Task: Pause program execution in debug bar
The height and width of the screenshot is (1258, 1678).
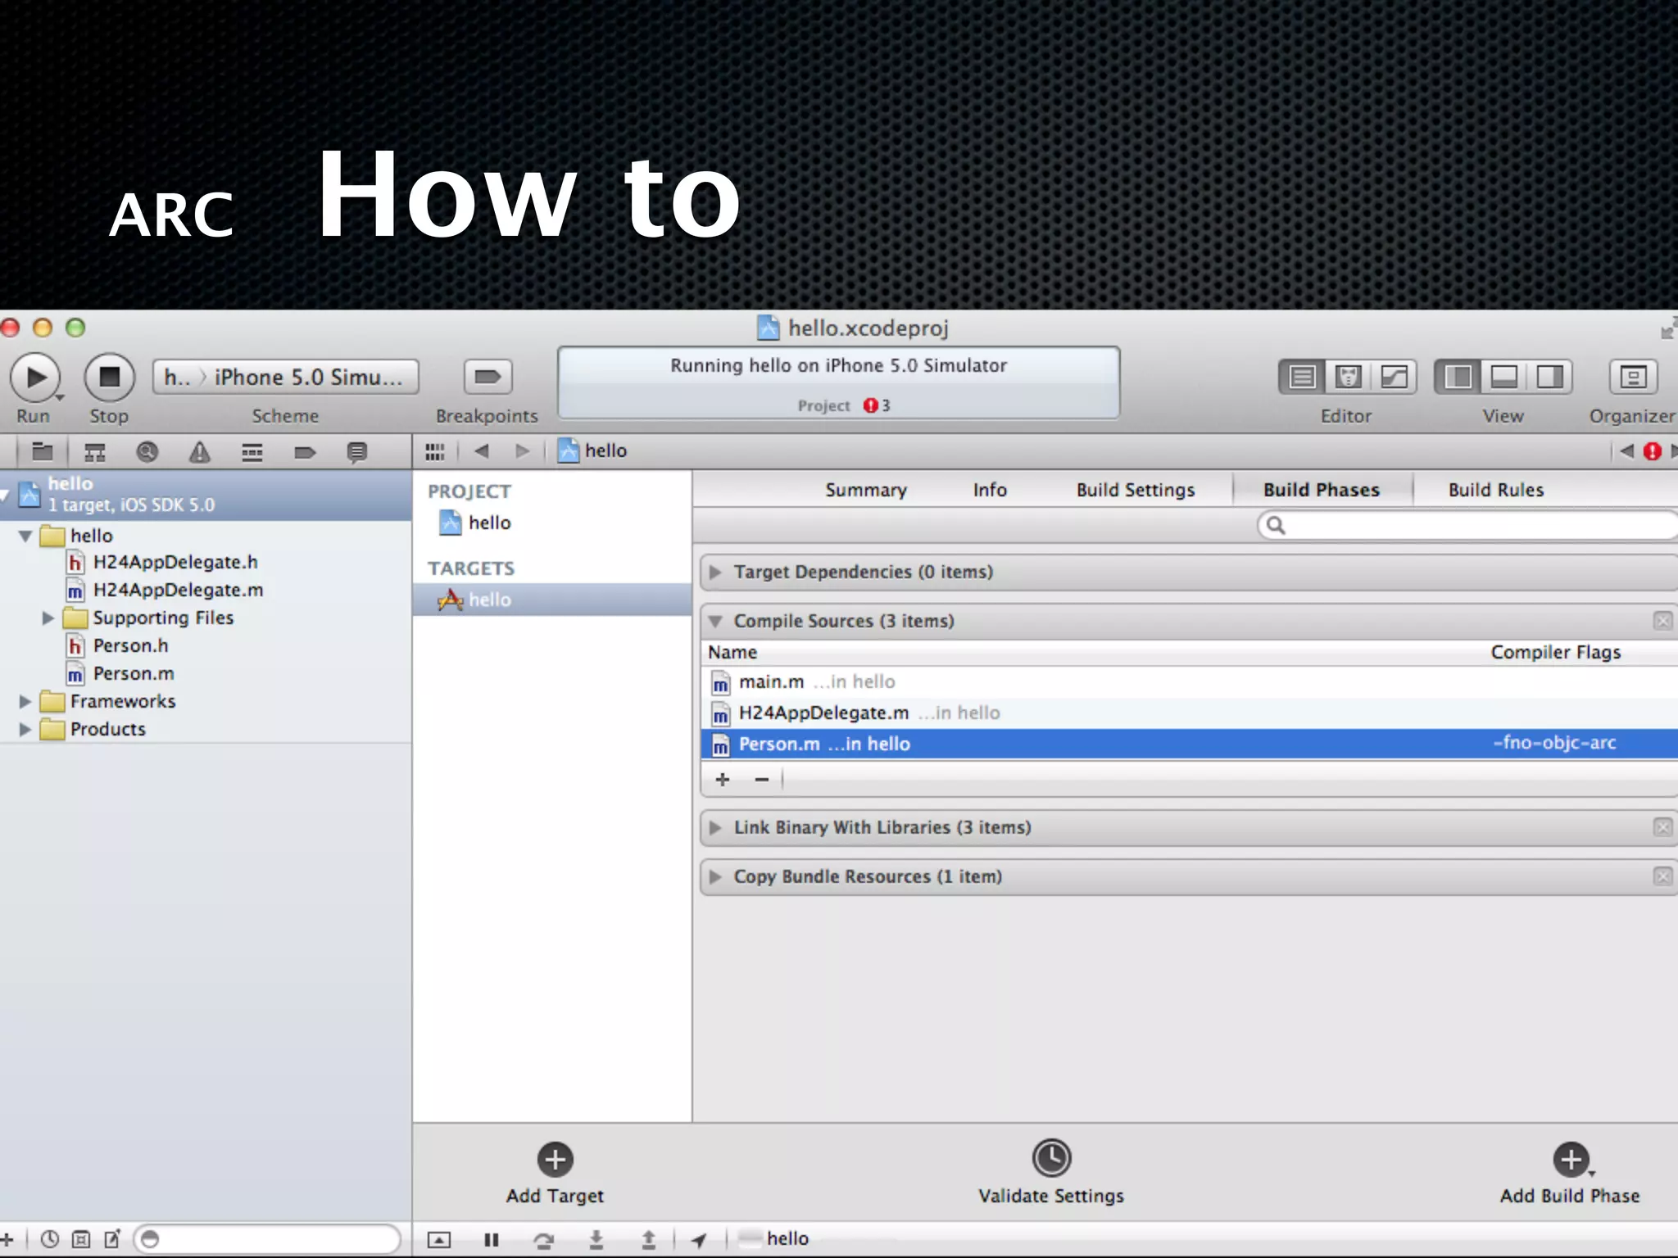Action: click(492, 1240)
